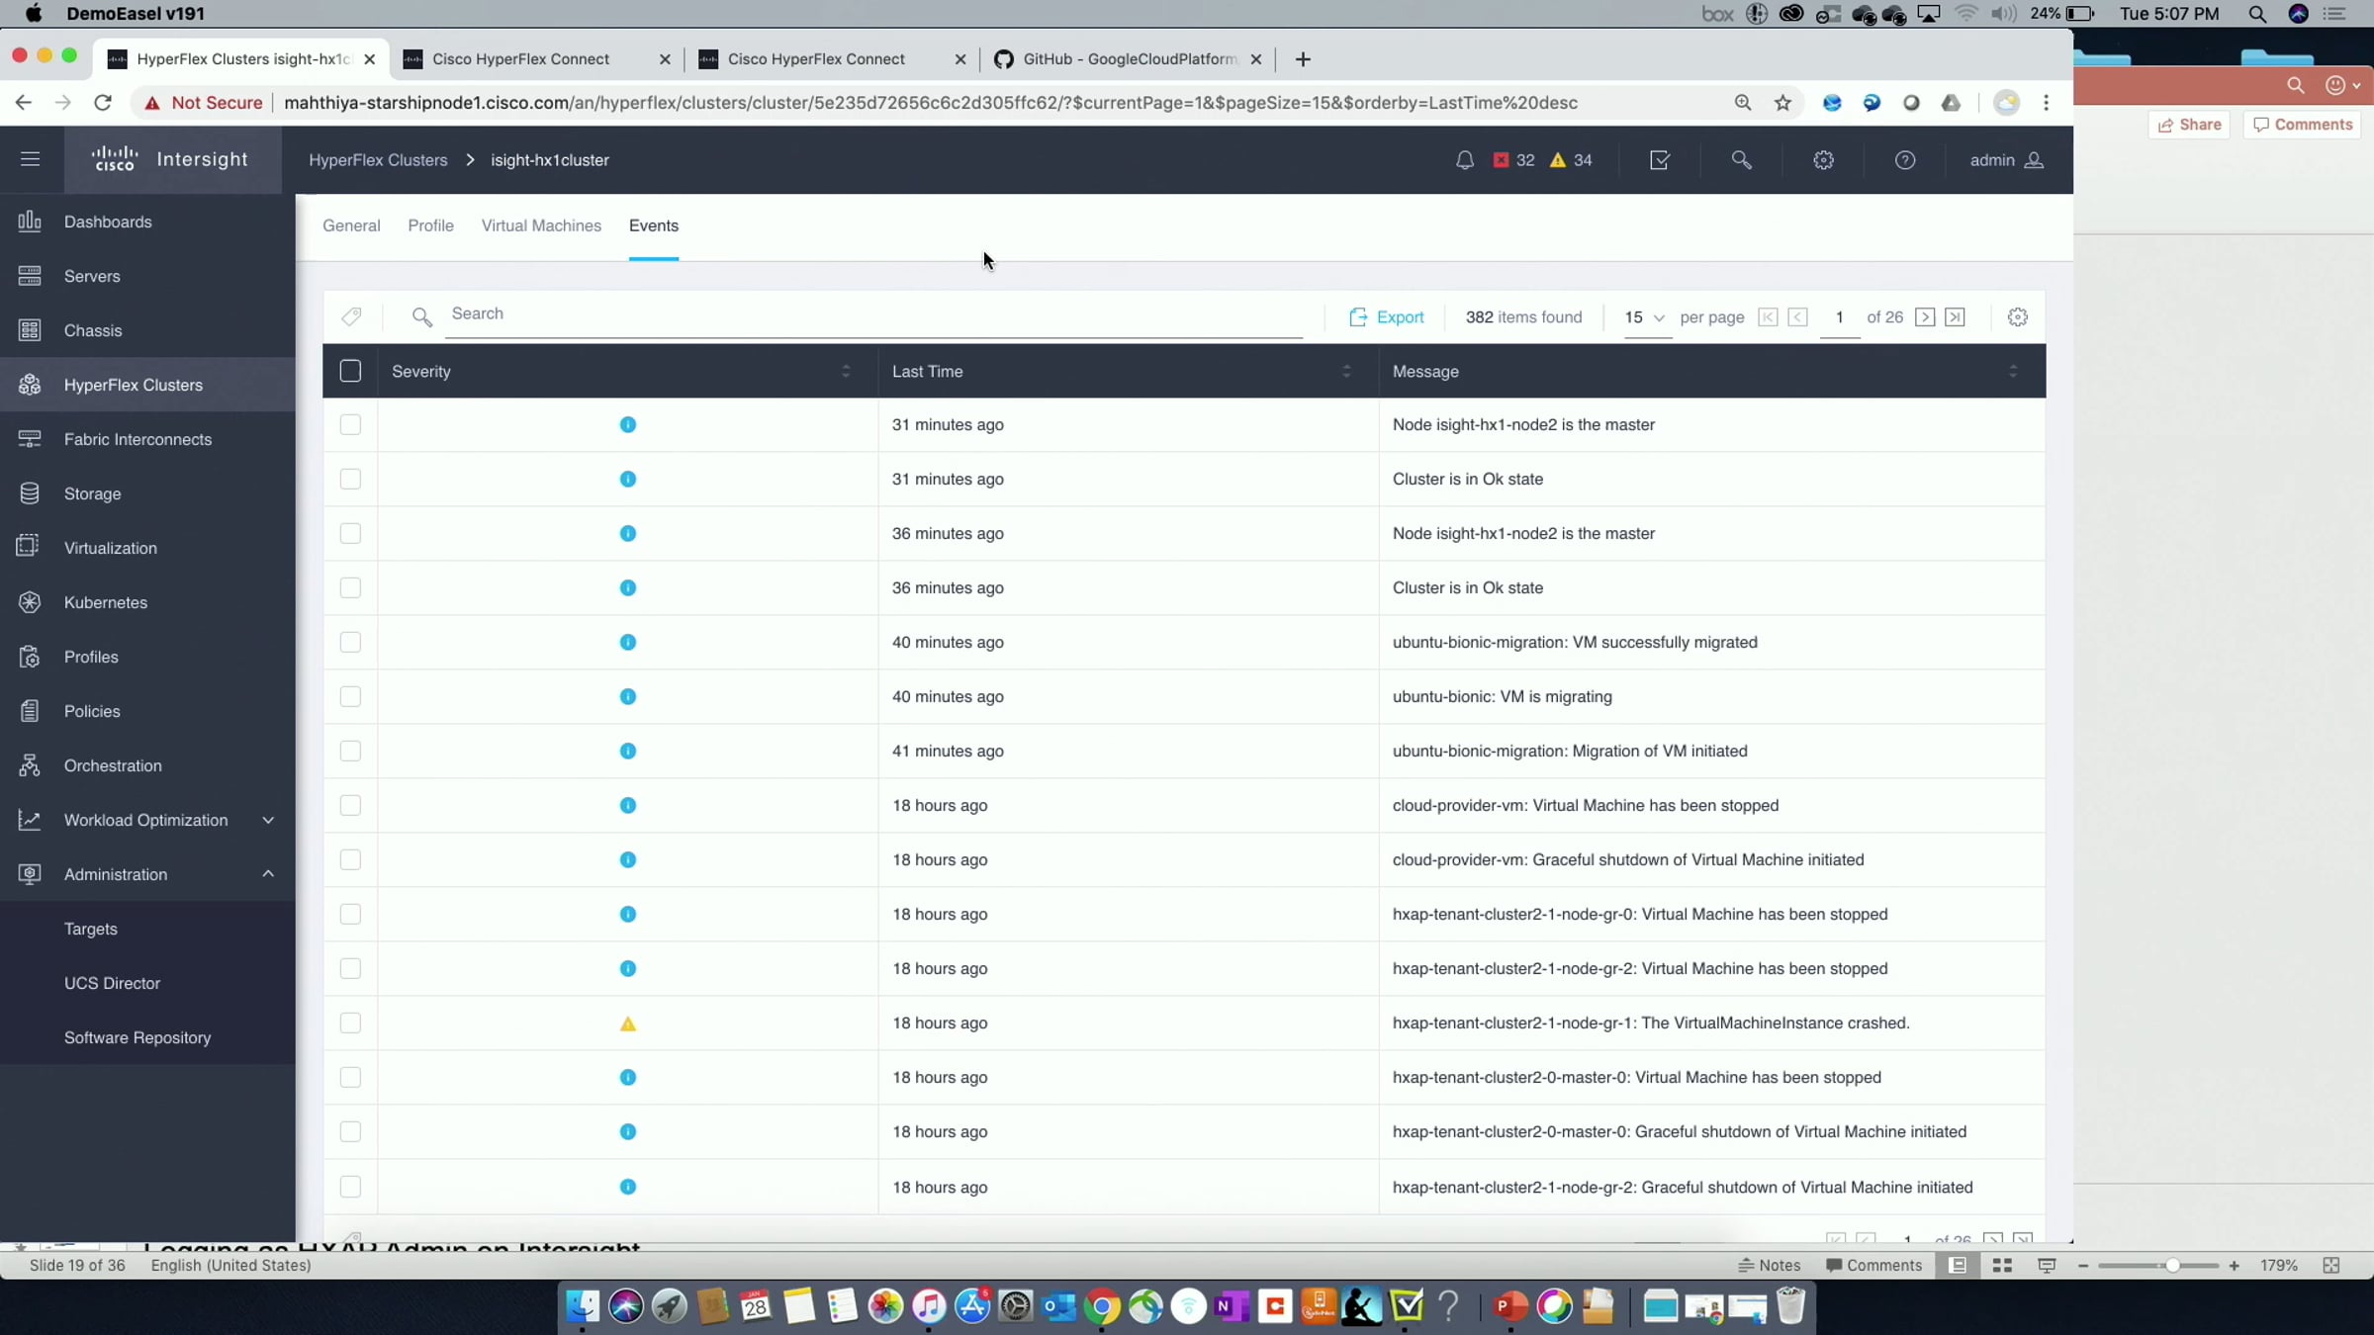Screen dimensions: 2374x1335
Task: Jump to the first events page
Action: 1768,317
